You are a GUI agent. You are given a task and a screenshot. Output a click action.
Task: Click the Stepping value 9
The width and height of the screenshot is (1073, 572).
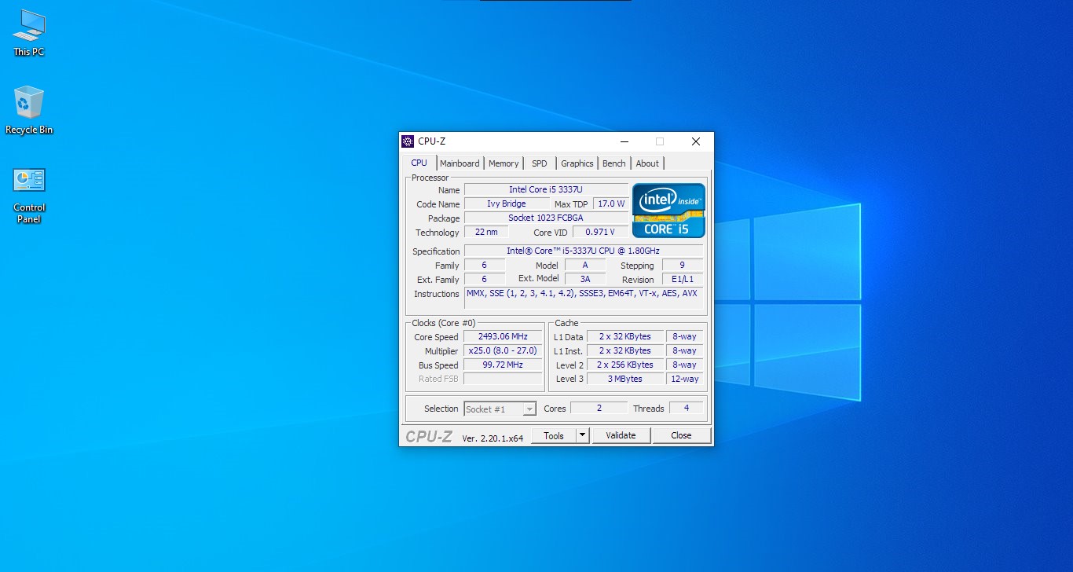683,265
